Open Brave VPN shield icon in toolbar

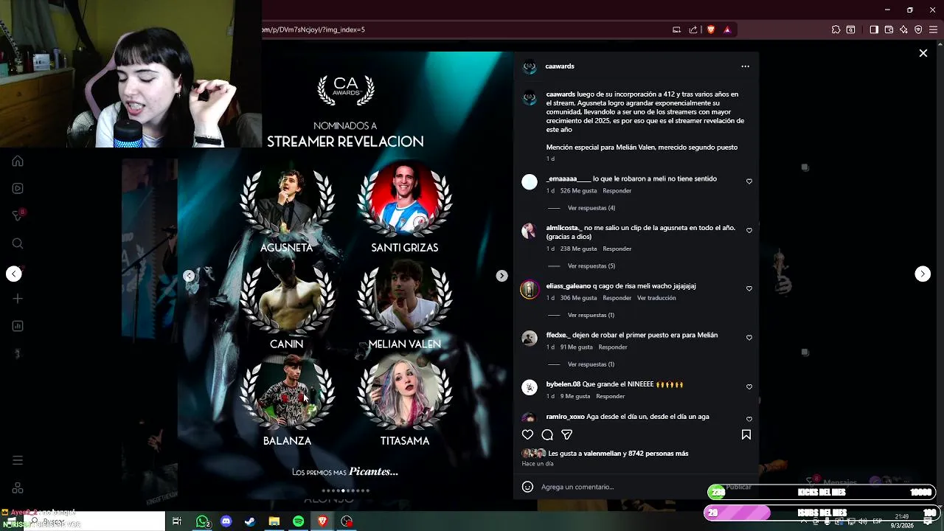(918, 29)
